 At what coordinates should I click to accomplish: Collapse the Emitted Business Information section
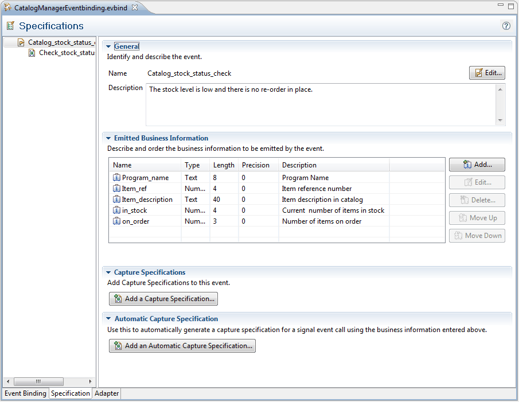coord(108,138)
